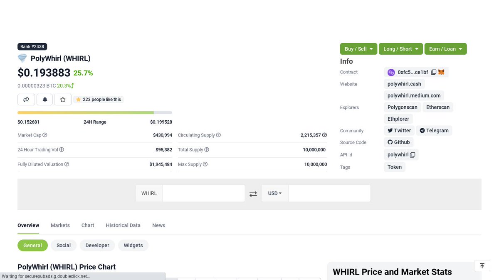499x280 pixels.
Task: Switch to the Historical Data tab
Action: pyautogui.click(x=123, y=225)
